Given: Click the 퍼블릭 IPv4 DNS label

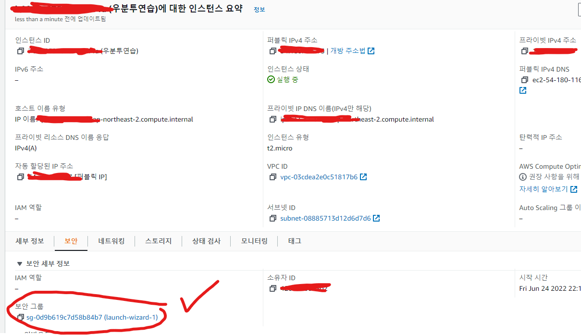Looking at the screenshot, I should (x=544, y=69).
